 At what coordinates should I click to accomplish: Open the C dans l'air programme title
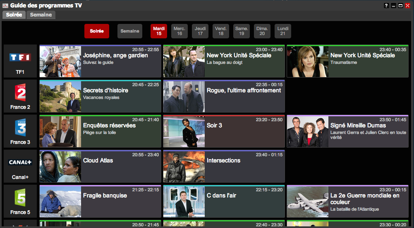221,195
